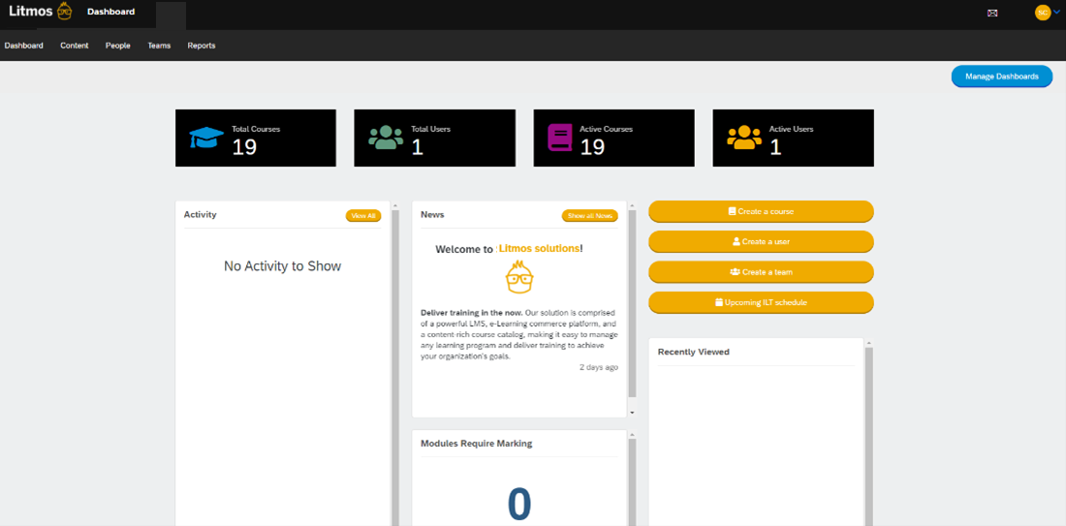Image resolution: width=1066 pixels, height=526 pixels.
Task: Expand the user profile dropdown arrow
Action: click(1055, 12)
